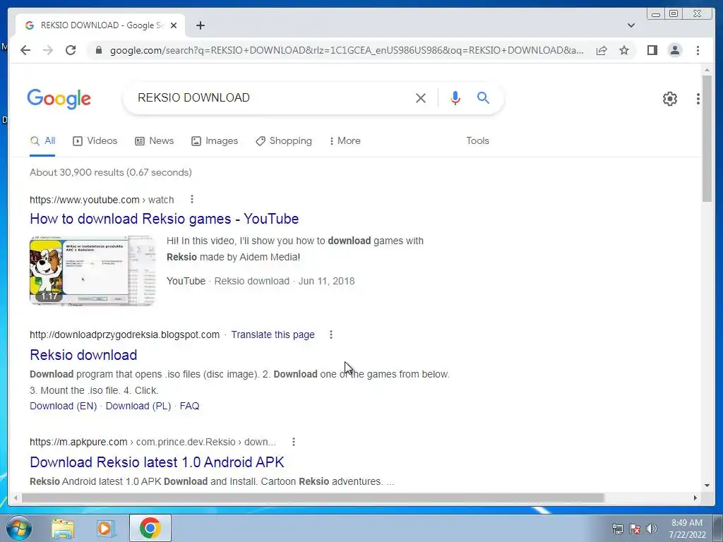723x542 pixels.
Task: Toggle the Chrome side panel
Action: pos(652,50)
